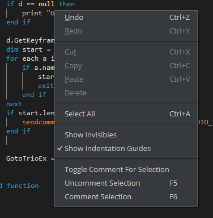
Task: Select Copy in the context menu
Action: click(x=126, y=66)
